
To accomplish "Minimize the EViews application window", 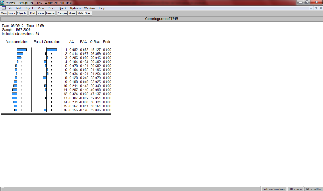I will pyautogui.click(x=300, y=2).
